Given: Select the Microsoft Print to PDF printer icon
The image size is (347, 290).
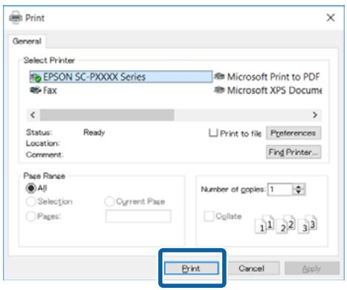Looking at the screenshot, I should tap(219, 77).
